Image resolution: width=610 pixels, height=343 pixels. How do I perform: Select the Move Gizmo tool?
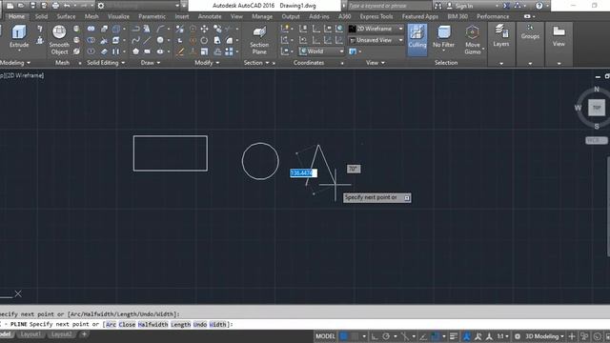(473, 40)
